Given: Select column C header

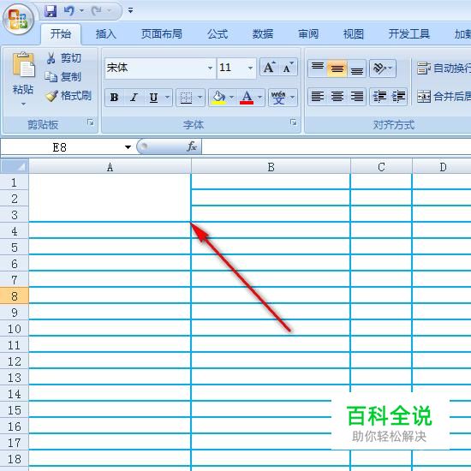Looking at the screenshot, I should coord(381,167).
